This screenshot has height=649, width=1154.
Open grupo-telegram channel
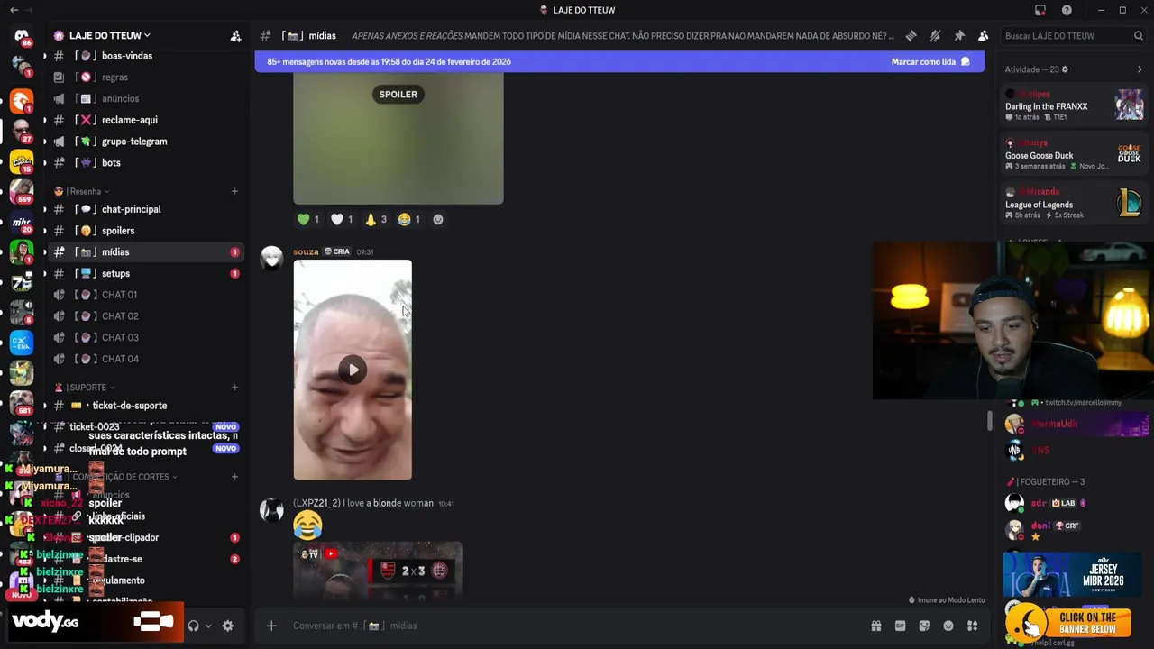point(144,142)
